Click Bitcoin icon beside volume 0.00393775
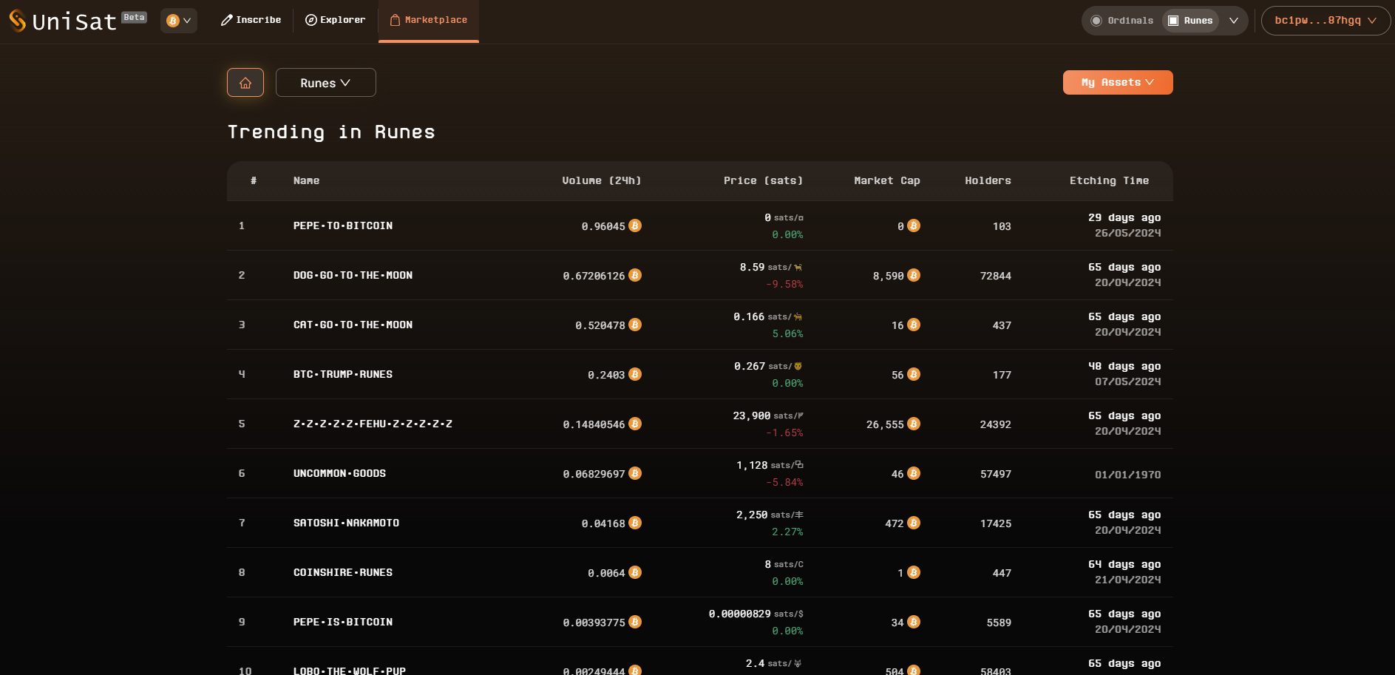 pyautogui.click(x=635, y=622)
